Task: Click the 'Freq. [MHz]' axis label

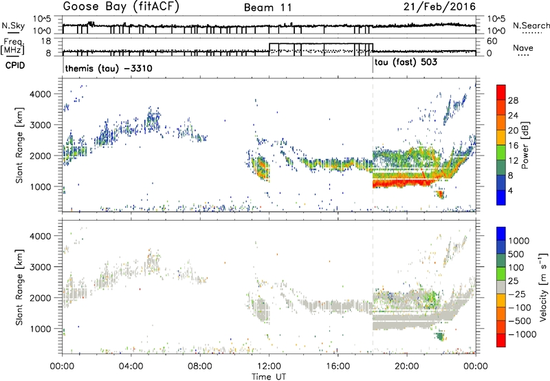Action: tap(12, 46)
